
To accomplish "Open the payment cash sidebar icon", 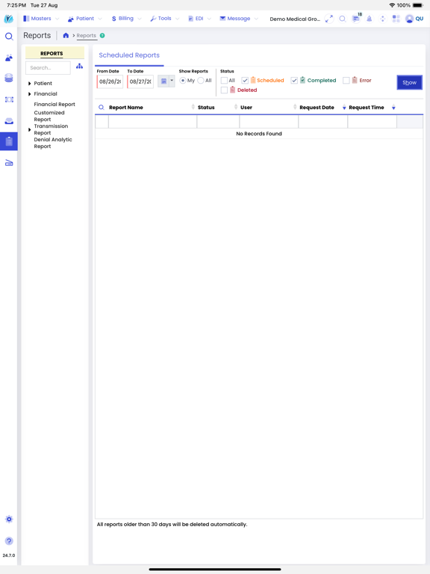I will click(9, 99).
